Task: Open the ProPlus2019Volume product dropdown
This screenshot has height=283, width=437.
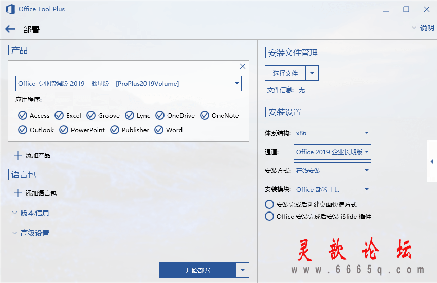Action: click(129, 83)
